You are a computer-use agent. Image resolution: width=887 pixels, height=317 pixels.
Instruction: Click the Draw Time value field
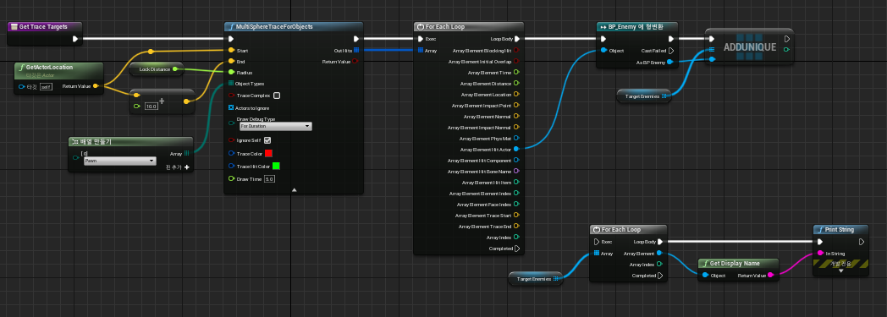tap(269, 178)
